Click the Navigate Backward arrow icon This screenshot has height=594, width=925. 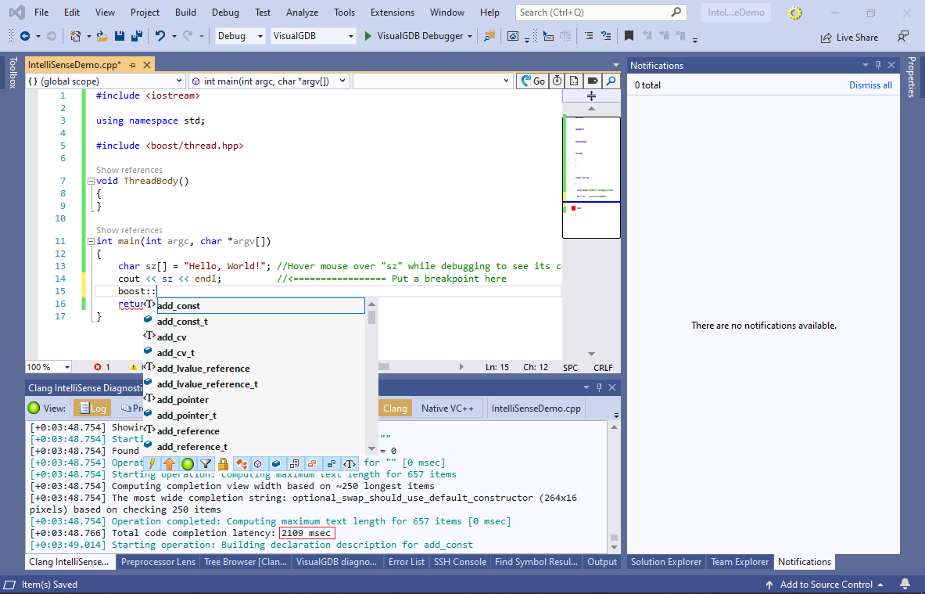coord(25,36)
